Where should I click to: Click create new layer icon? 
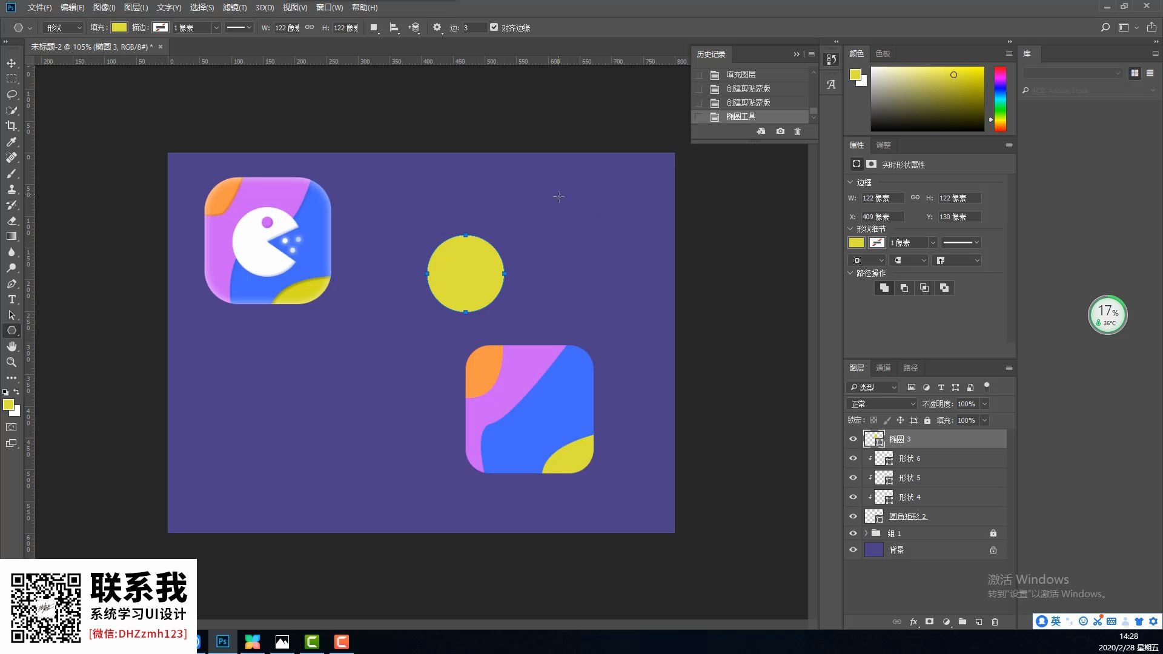978,622
